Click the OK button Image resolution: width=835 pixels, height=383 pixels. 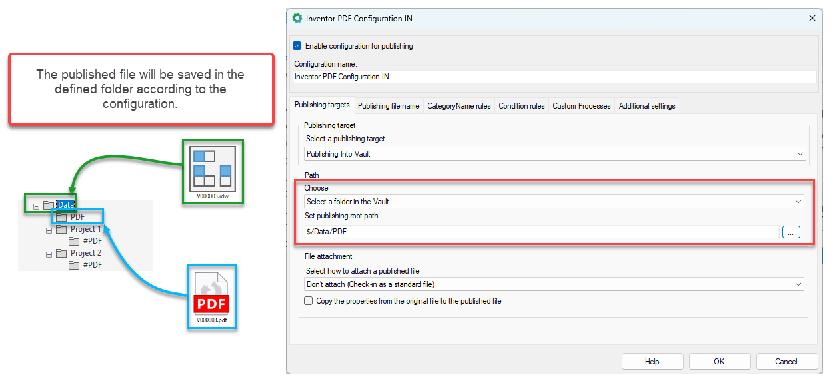719,362
